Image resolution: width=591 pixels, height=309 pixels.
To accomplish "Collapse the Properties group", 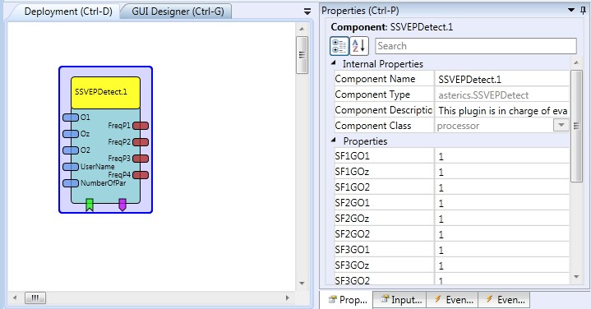I will coord(333,141).
